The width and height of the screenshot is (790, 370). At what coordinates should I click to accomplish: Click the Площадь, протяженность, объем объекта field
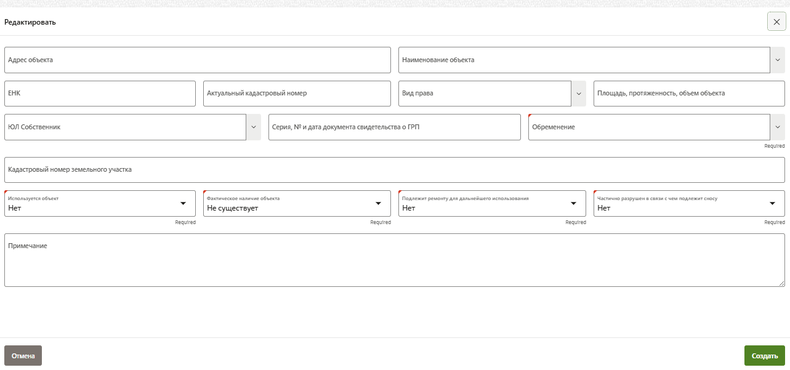[x=688, y=94]
